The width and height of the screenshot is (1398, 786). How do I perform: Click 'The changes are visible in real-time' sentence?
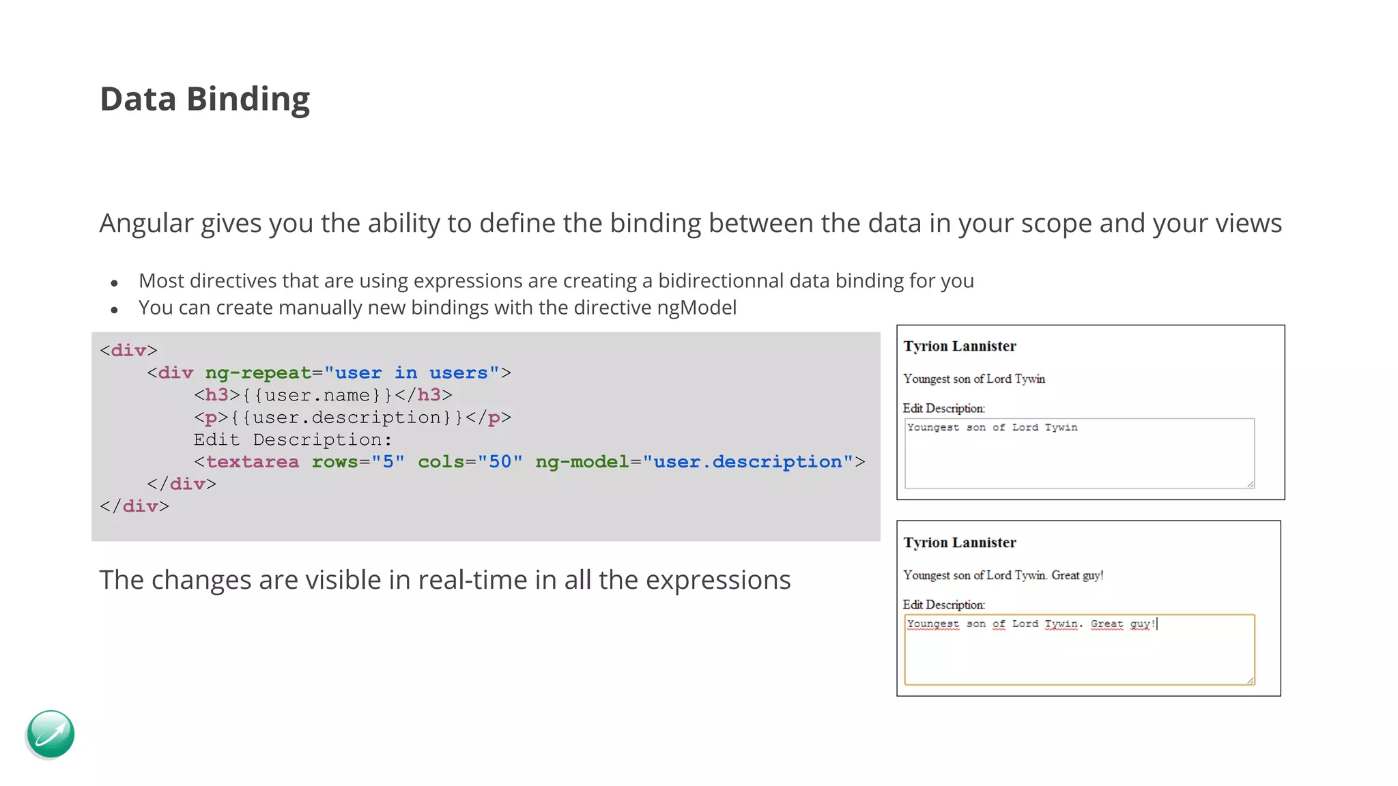(445, 580)
